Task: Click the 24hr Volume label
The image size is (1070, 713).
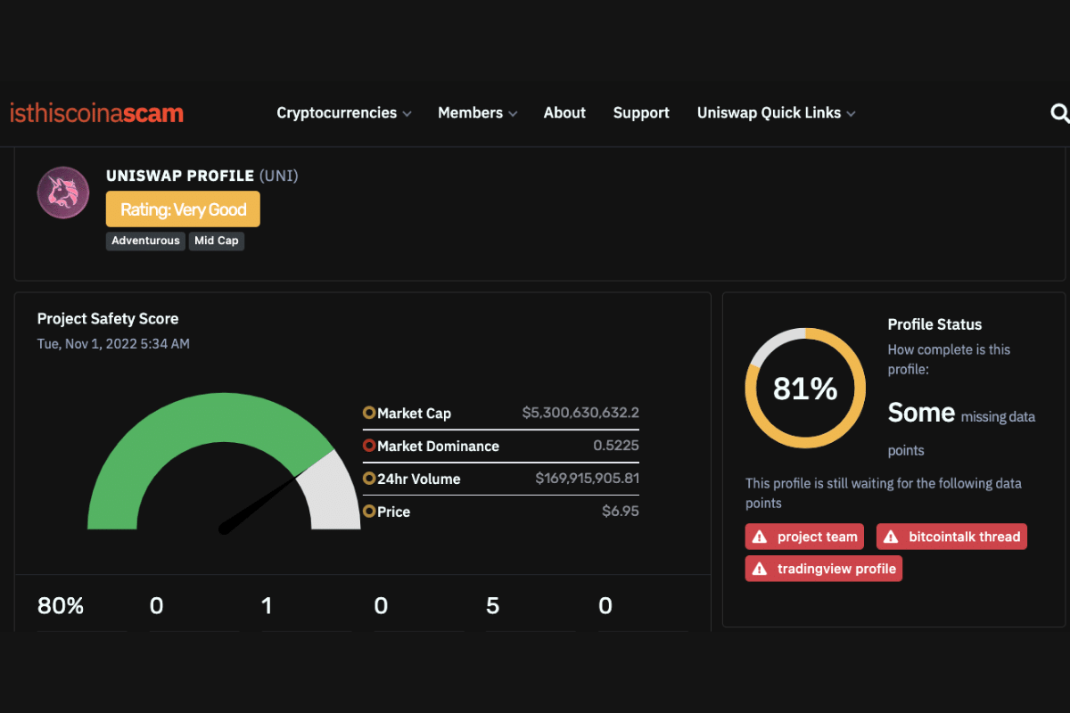Action: [x=418, y=479]
